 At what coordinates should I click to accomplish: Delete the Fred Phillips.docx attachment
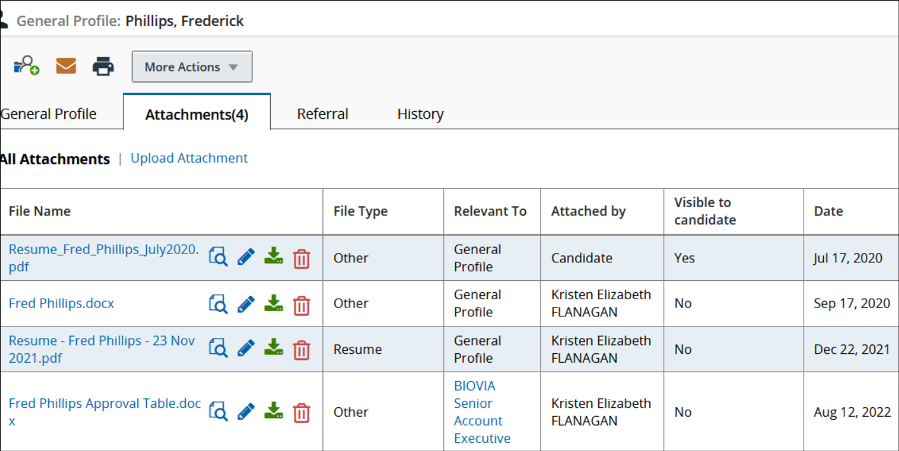(301, 305)
